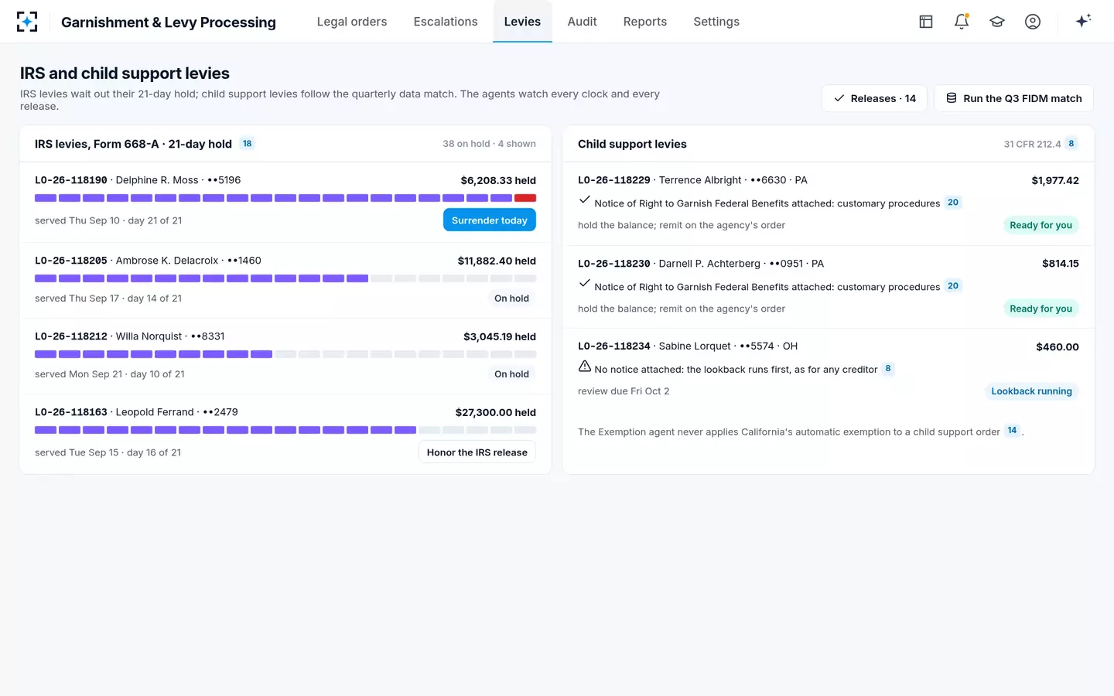
Task: Click the app logo icon
Action: 27,22
